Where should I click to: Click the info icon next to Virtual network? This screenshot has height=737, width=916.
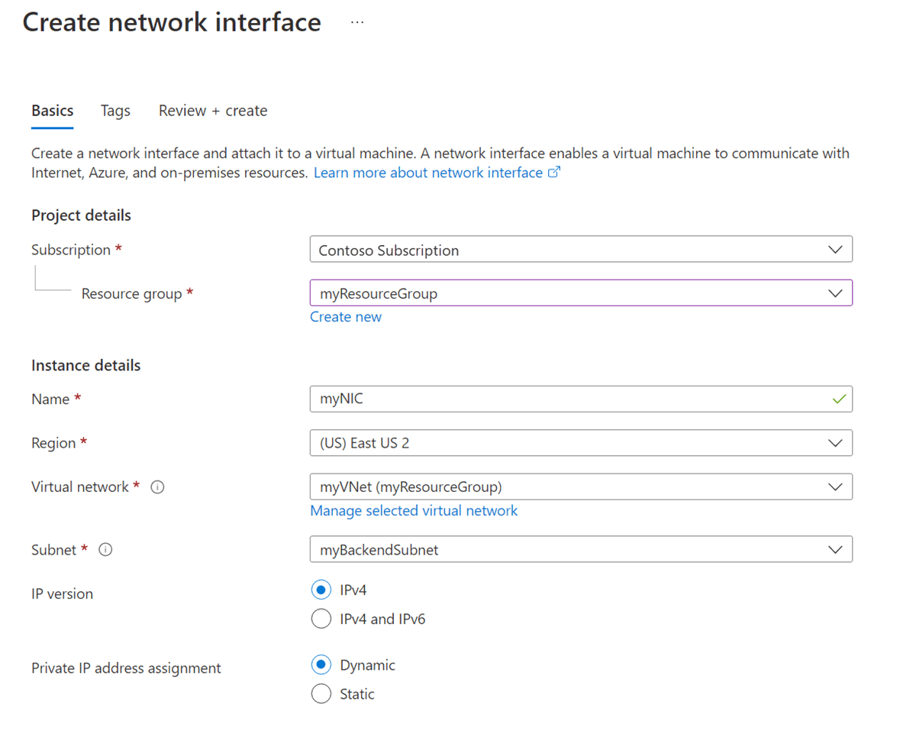tap(157, 486)
